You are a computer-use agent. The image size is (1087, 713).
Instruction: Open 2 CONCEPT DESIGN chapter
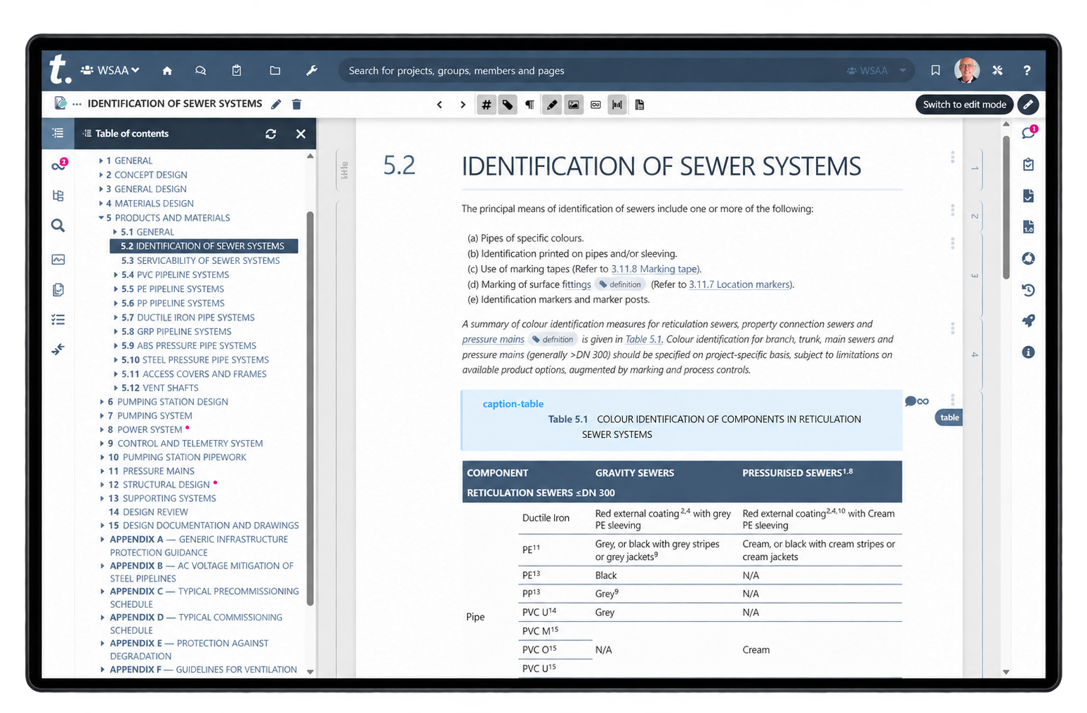[147, 175]
